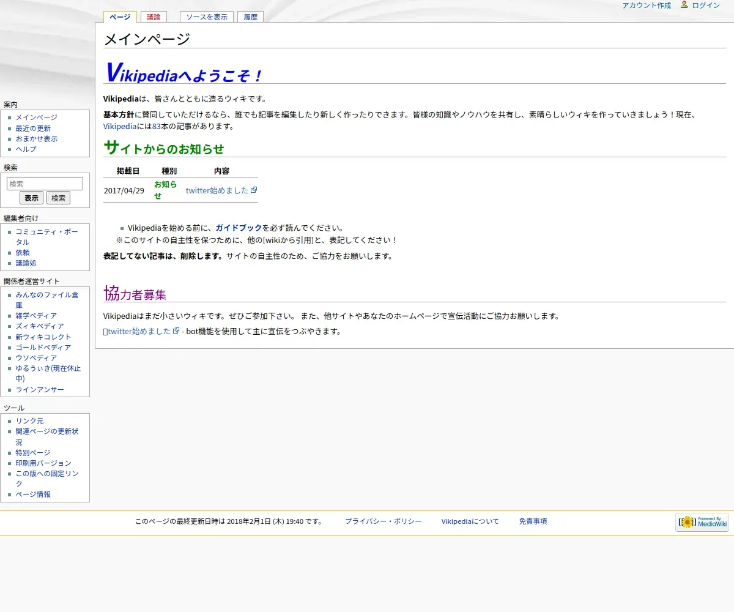Image resolution: width=734 pixels, height=612 pixels.
Task: Click メインページ page title
Action: (x=147, y=39)
